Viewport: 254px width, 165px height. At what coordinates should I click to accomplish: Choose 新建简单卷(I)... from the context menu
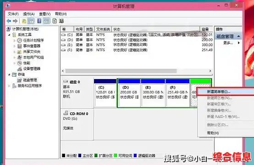click(x=226, y=92)
